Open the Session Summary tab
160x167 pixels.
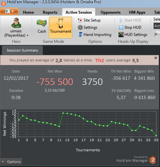pyautogui.click(x=22, y=50)
